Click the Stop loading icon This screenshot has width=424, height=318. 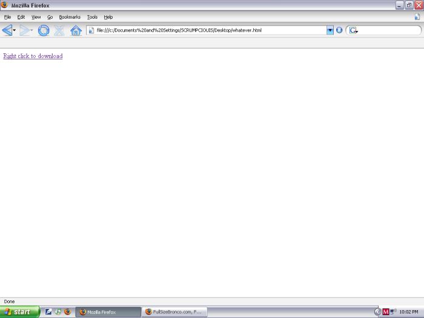[x=59, y=30]
